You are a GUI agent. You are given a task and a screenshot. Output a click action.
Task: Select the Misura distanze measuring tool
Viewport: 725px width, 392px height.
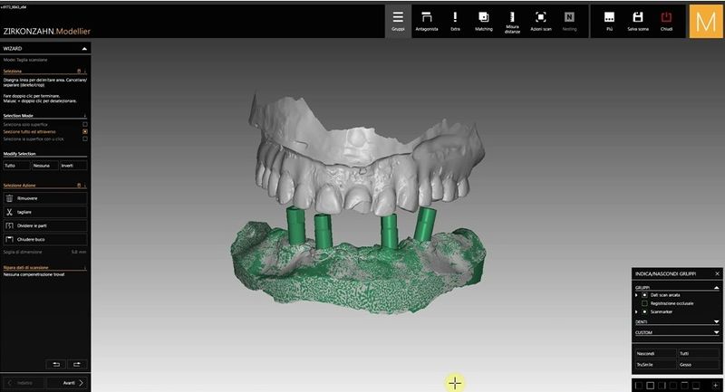coord(512,21)
